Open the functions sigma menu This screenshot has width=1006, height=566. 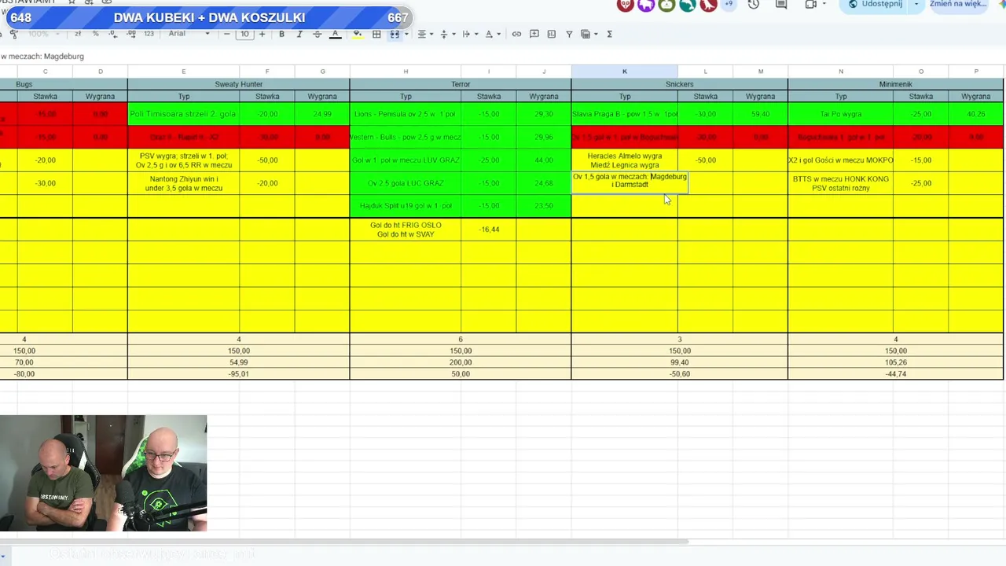(609, 34)
